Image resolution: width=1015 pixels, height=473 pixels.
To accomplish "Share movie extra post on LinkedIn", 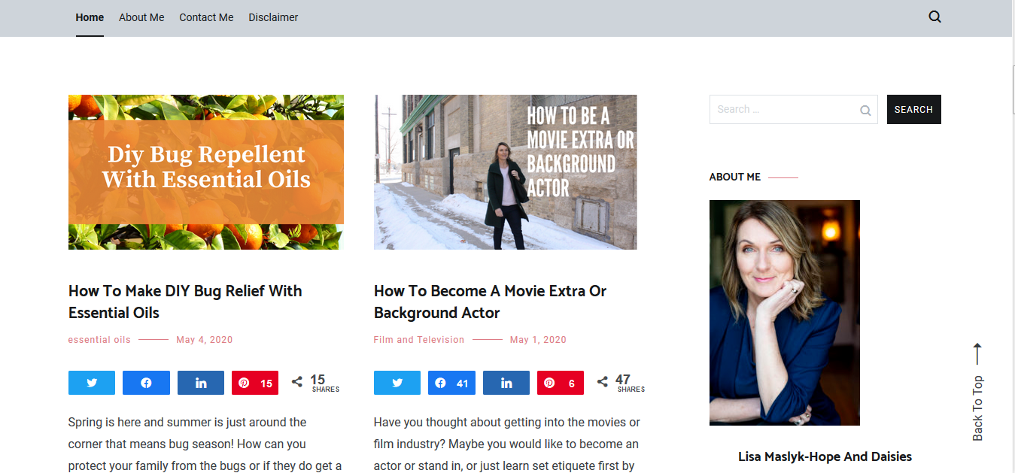I will 506,383.
